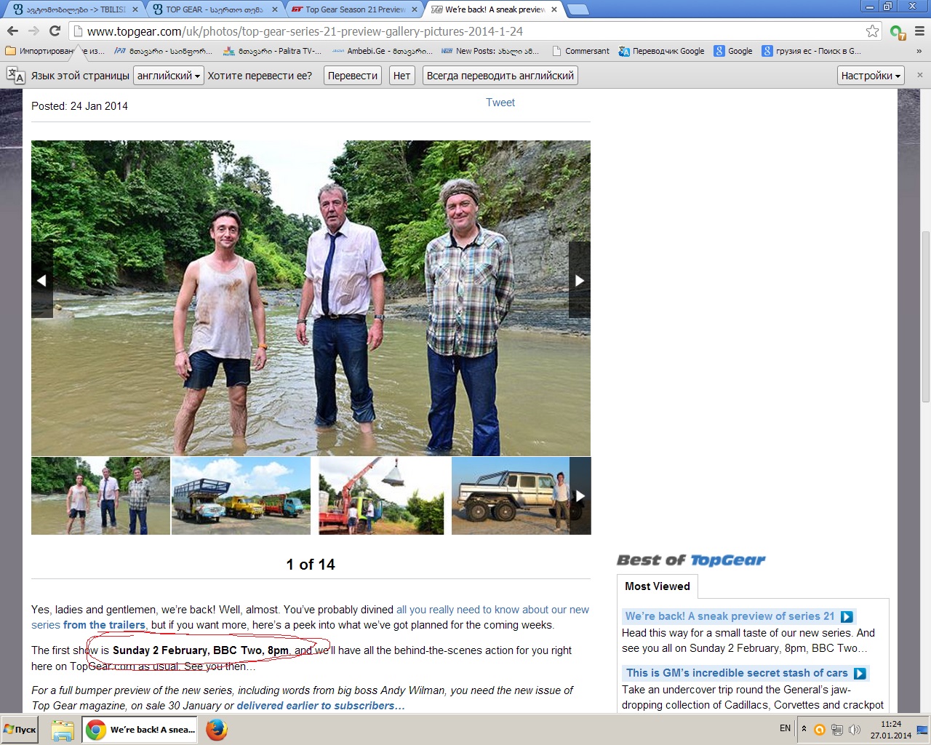Advance the thumbnail strip with its arrow

[580, 496]
